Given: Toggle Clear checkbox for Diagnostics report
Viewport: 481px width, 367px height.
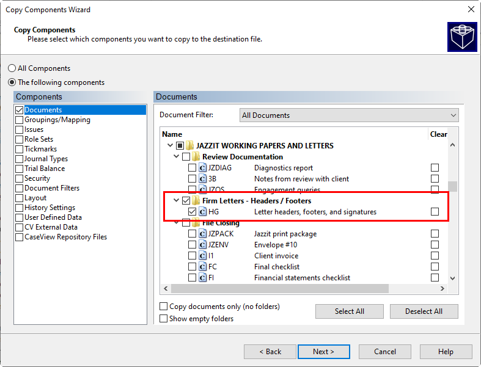Looking at the screenshot, I should [435, 168].
